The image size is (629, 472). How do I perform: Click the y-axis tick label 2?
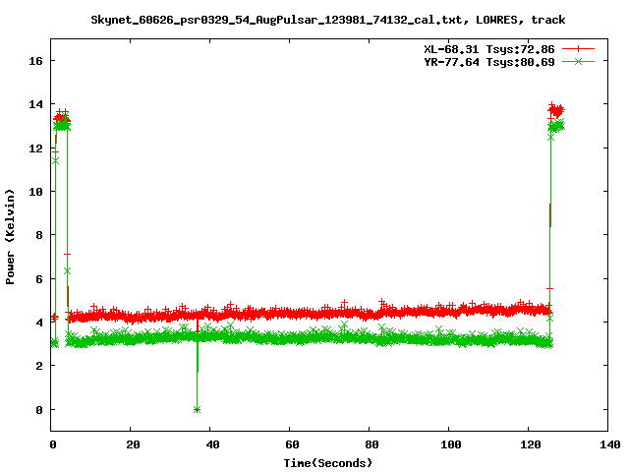click(x=39, y=366)
